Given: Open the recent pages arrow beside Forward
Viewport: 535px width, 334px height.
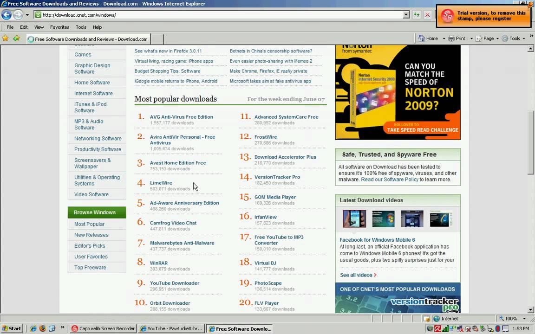Looking at the screenshot, I should (x=27, y=15).
